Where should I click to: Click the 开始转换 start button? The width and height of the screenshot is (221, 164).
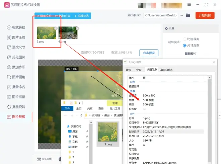tap(205, 15)
